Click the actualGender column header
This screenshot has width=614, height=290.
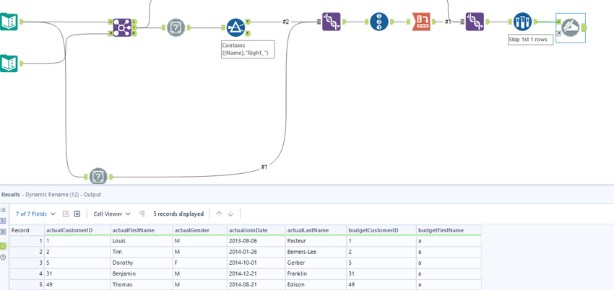[200, 230]
